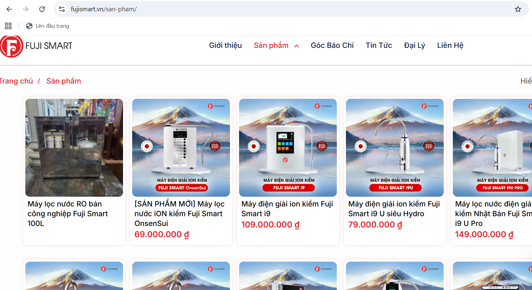Open Fuji Smart i9U product image
Image resolution: width=532 pixels, height=290 pixels.
click(395, 148)
